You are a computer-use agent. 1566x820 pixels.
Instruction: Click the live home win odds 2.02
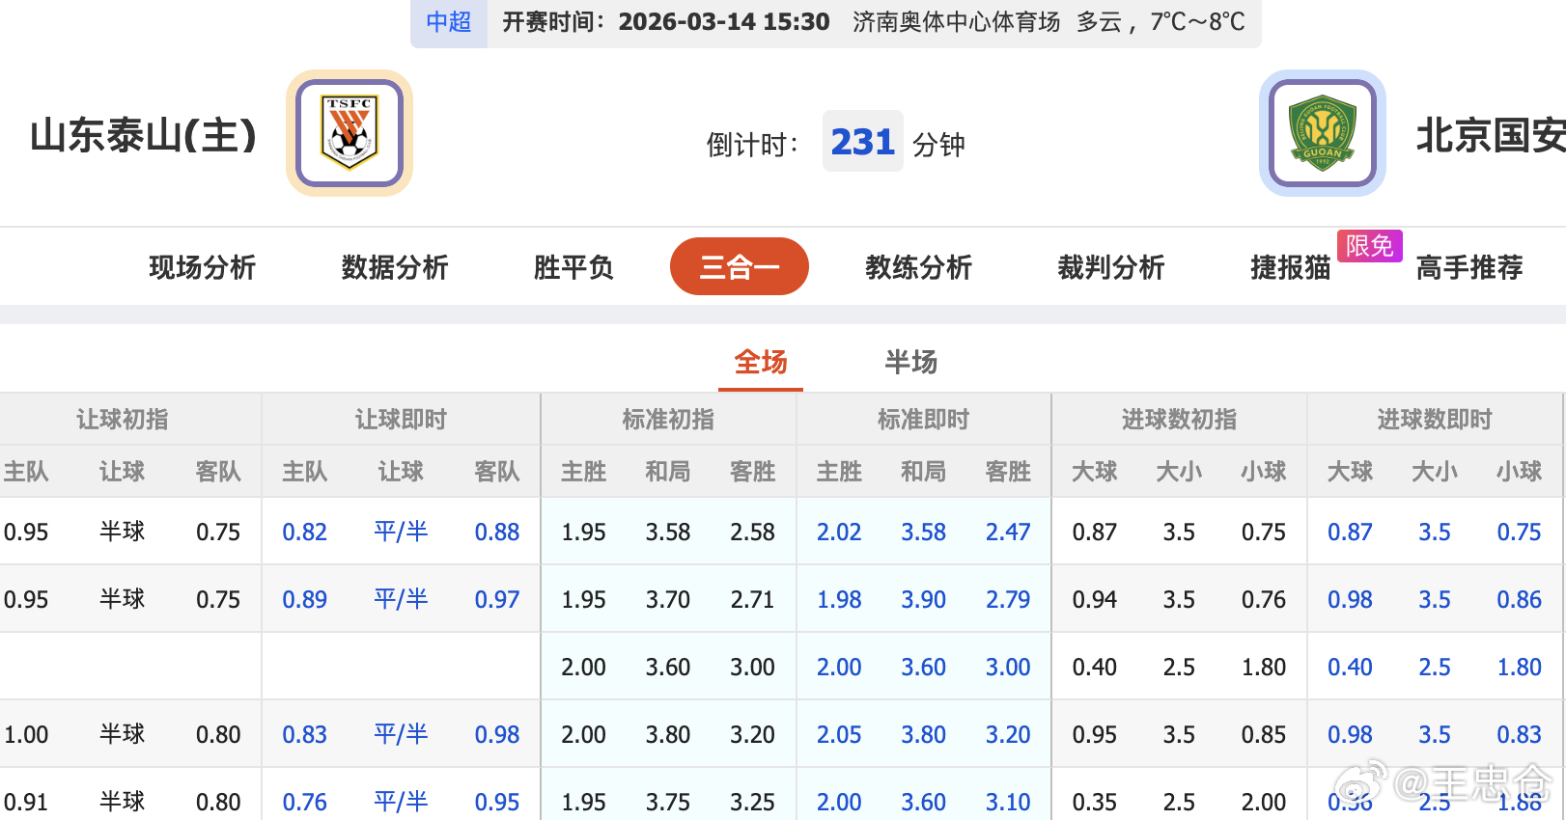click(x=839, y=533)
